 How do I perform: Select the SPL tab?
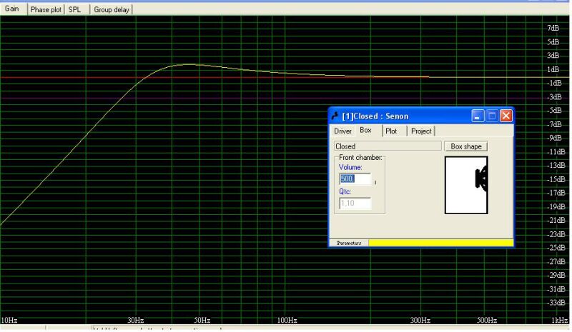coord(75,9)
